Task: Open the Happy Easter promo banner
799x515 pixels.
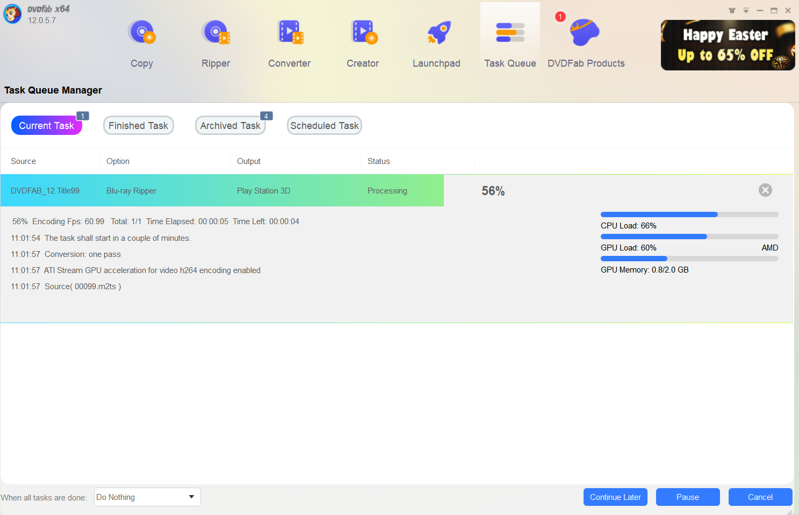Action: 728,45
